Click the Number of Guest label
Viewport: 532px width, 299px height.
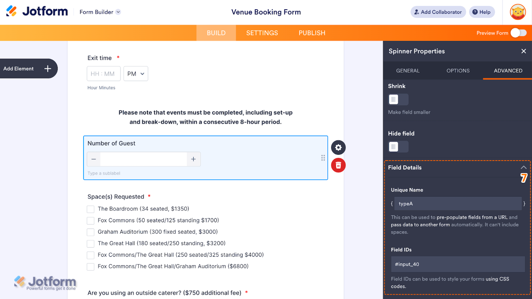112,143
